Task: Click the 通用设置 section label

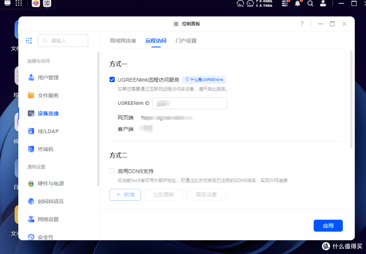Action: tap(36, 167)
